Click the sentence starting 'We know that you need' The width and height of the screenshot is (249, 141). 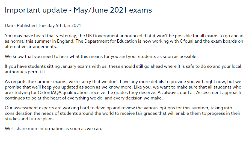tap(101, 57)
